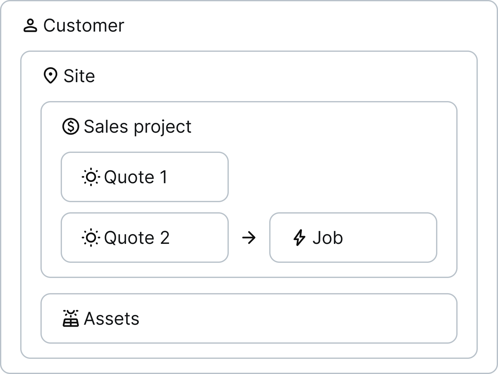Click the Site location pin icon
This screenshot has height=374, width=498.
[50, 76]
